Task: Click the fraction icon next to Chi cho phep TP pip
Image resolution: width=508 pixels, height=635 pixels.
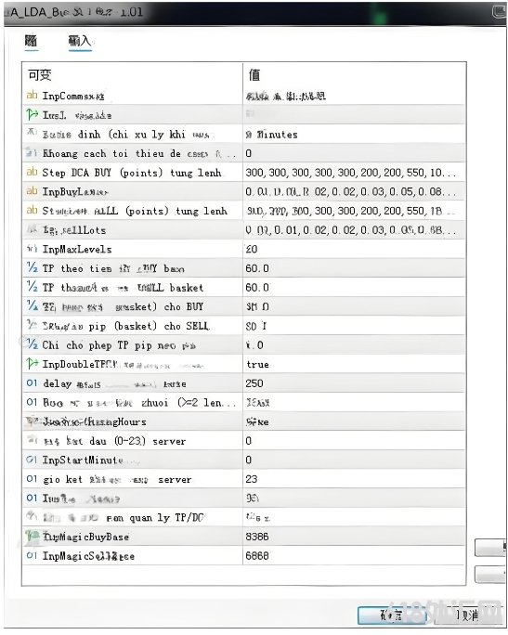Action: [x=32, y=344]
